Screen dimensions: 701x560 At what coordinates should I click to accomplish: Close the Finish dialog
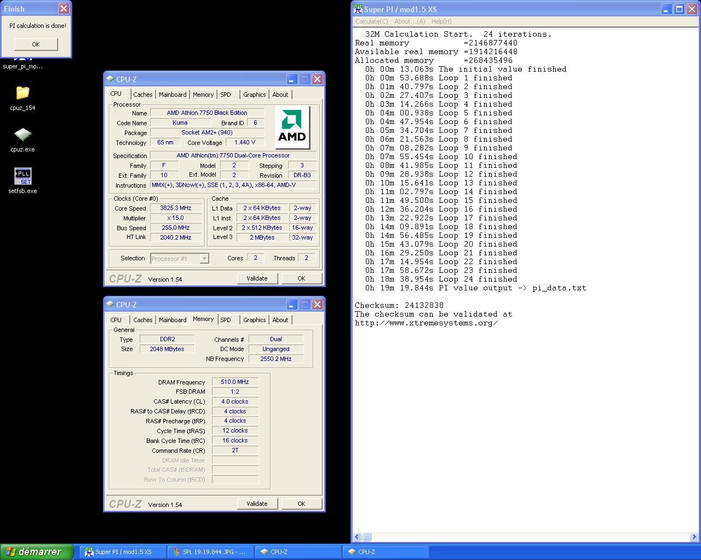[x=64, y=9]
